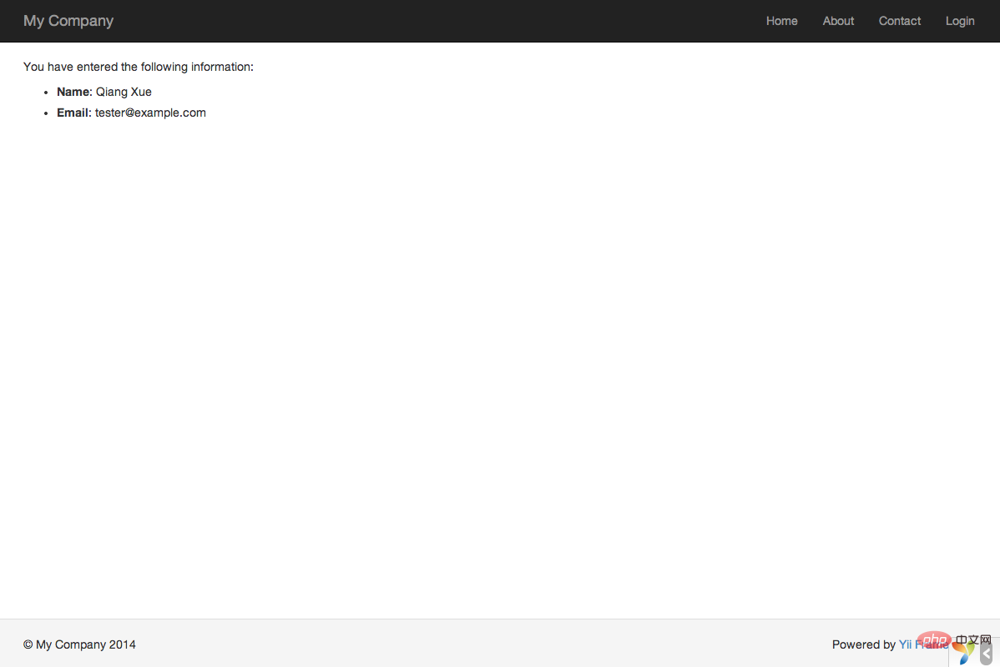
Task: Click the © My Company 2014 footer text
Action: point(79,644)
